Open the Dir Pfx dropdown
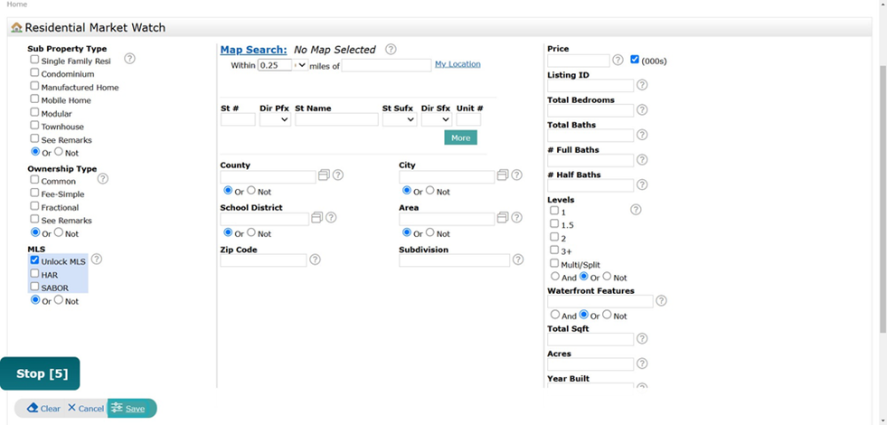Screen dimensions: 887x425 276,119
